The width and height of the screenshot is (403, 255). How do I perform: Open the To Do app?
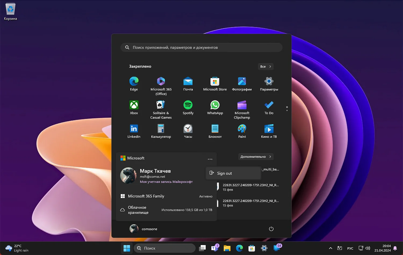[x=269, y=108]
